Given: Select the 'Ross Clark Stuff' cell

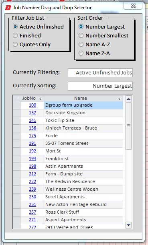Looking at the screenshot, I should pos(83,212).
